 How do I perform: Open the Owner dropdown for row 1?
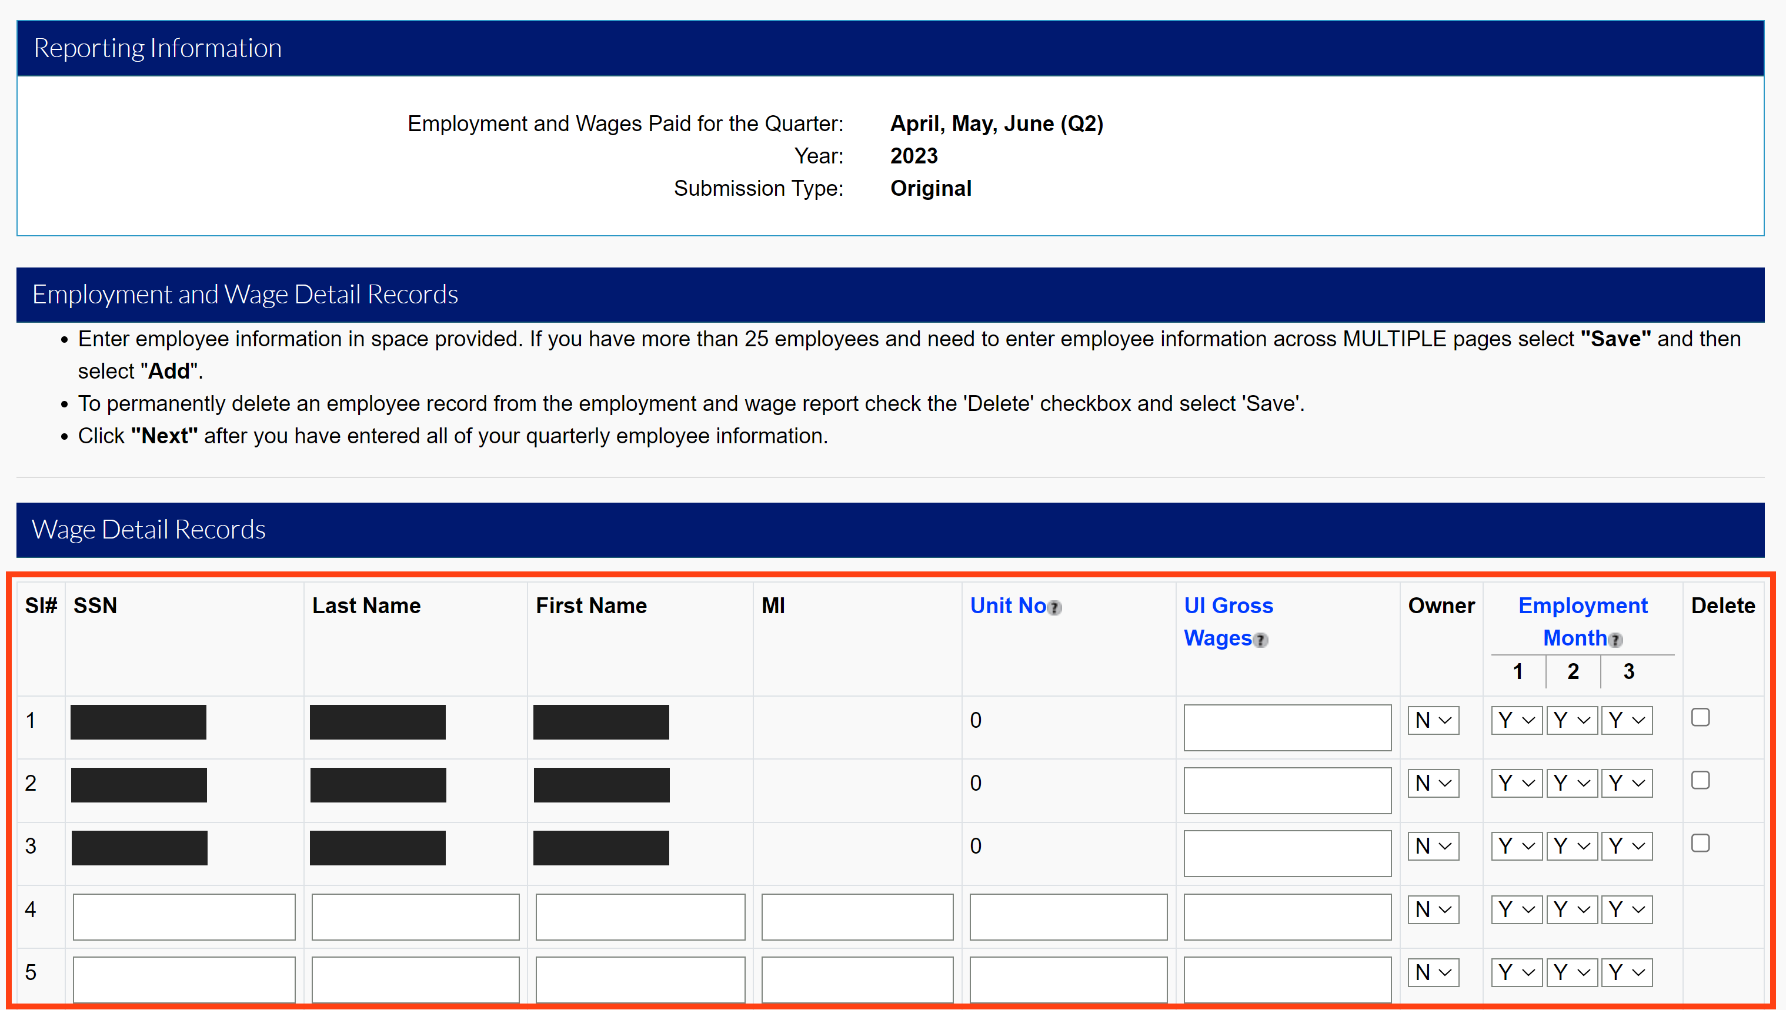pos(1434,720)
